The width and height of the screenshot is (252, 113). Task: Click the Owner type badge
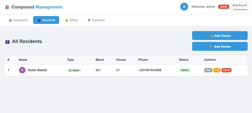pyautogui.click(x=74, y=70)
